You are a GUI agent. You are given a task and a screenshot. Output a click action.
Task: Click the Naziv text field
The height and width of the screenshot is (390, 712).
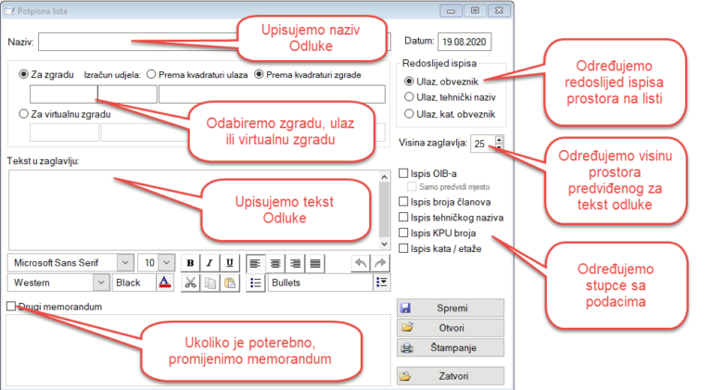(x=214, y=42)
